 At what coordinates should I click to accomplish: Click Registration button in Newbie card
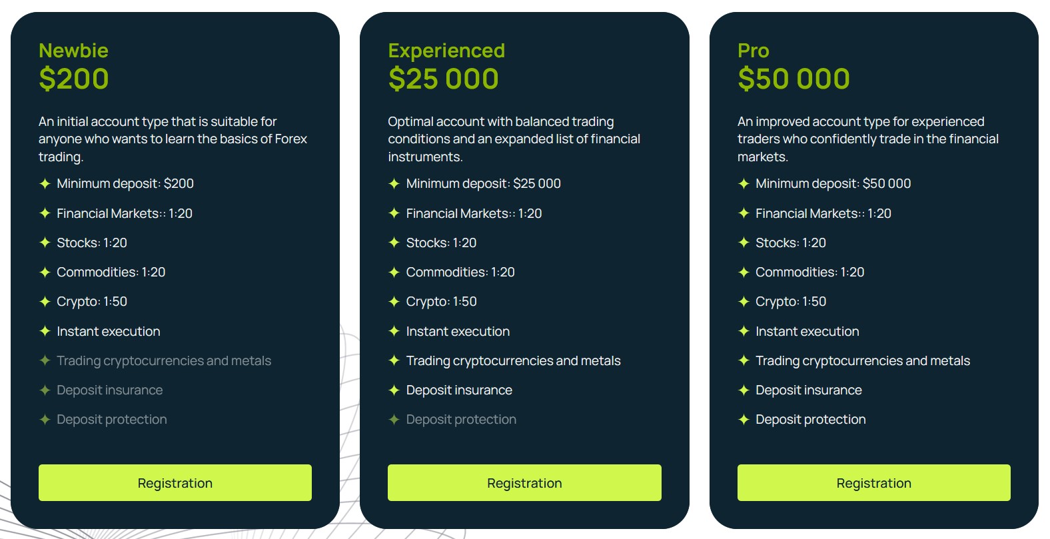175,482
